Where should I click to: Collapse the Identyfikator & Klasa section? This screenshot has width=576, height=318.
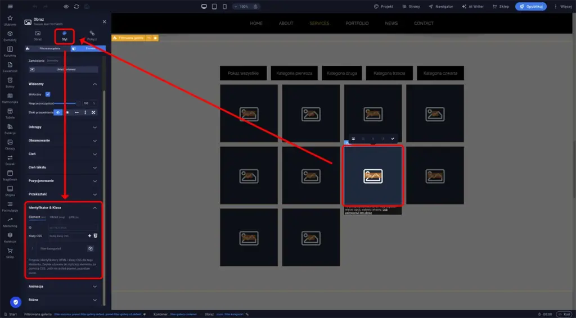94,207
